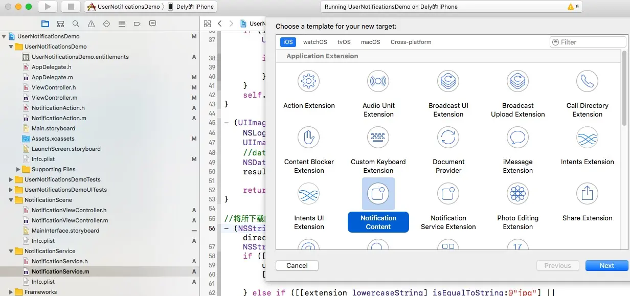Run the app with the Play button
Viewport: 630px width, 296px height.
(x=48, y=7)
